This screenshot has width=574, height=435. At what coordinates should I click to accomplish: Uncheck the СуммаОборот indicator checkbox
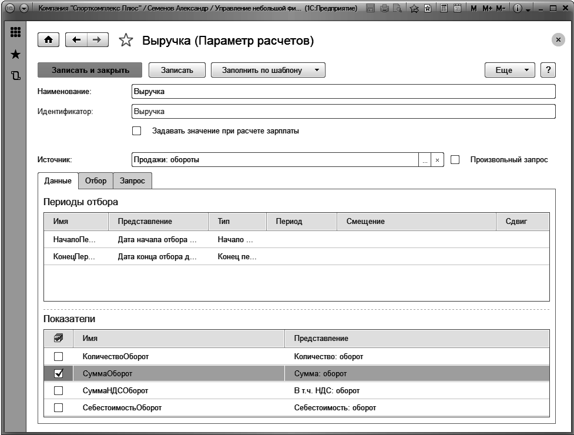tap(59, 373)
